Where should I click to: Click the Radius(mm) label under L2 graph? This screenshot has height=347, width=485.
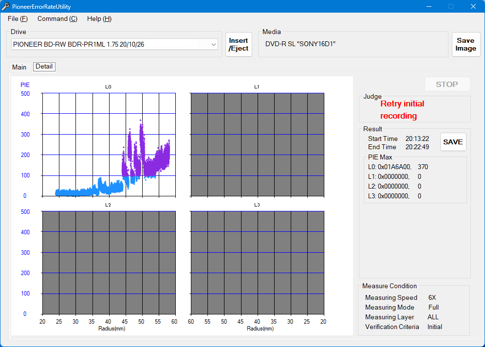tap(112, 329)
